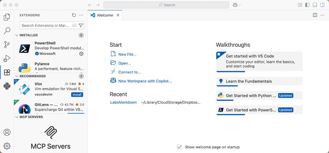
Task: Open the LabsMarkdown recent folder
Action: point(123,102)
